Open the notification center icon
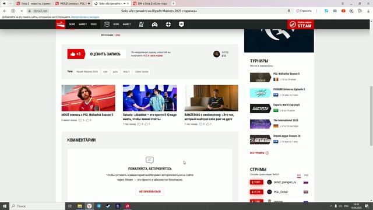The width and height of the screenshot is (373, 210). coord(367,206)
